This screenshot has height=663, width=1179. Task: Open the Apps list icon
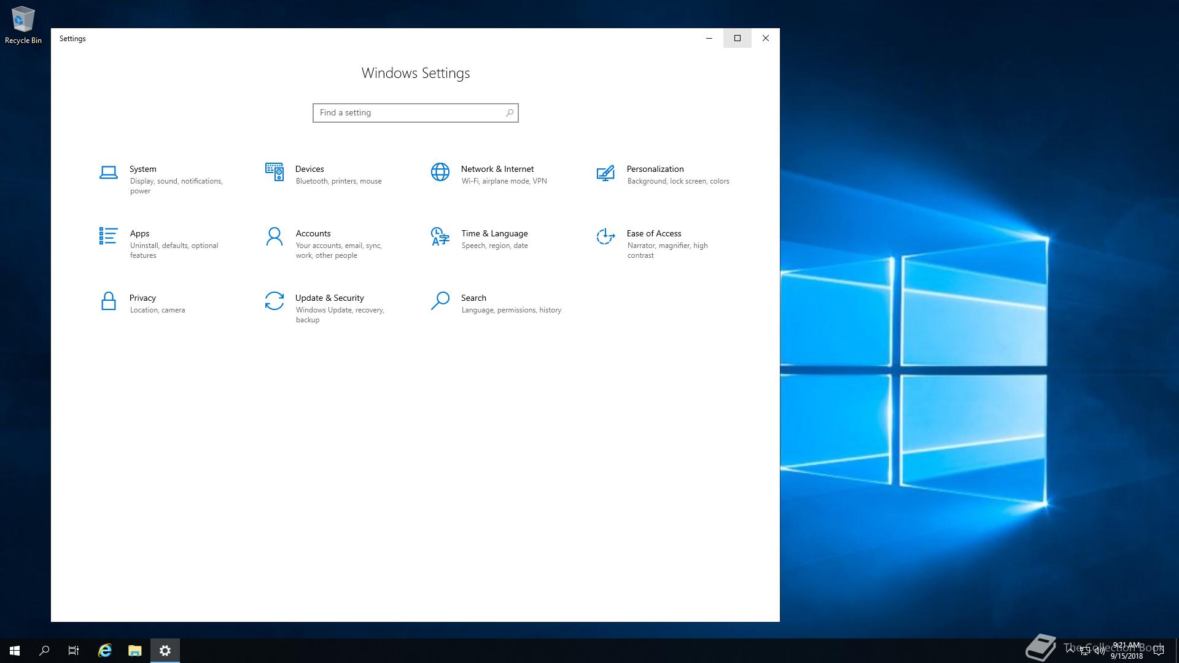click(109, 236)
